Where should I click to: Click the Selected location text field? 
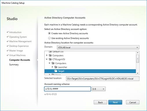[103, 79]
